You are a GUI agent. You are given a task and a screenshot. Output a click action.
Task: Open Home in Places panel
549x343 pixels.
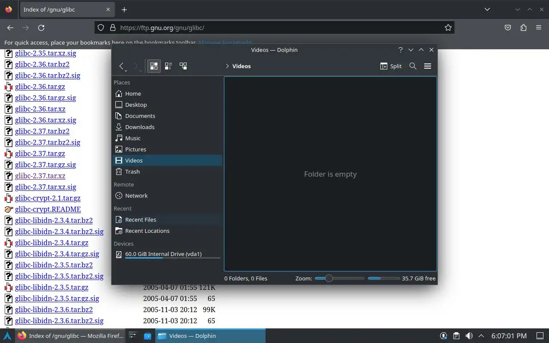(167, 93)
